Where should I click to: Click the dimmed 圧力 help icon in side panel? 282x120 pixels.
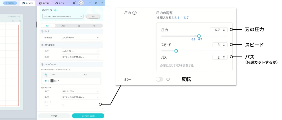(50, 102)
